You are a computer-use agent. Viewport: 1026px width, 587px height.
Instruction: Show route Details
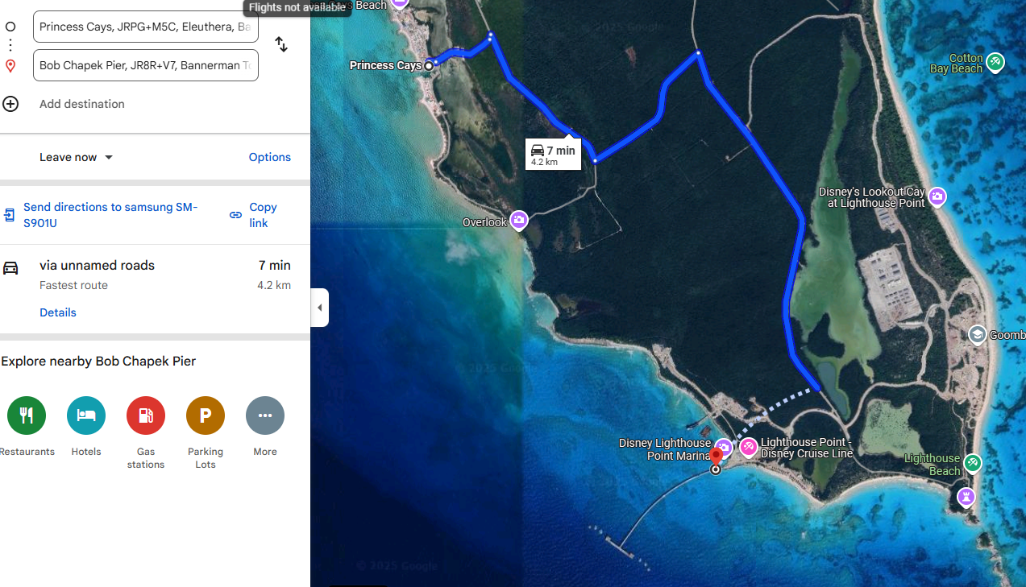pyautogui.click(x=58, y=312)
